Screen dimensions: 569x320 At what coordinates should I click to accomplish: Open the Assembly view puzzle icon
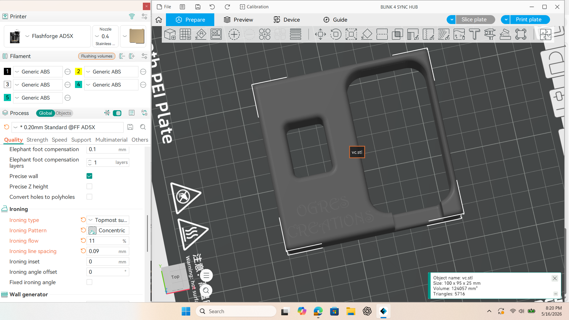click(546, 34)
